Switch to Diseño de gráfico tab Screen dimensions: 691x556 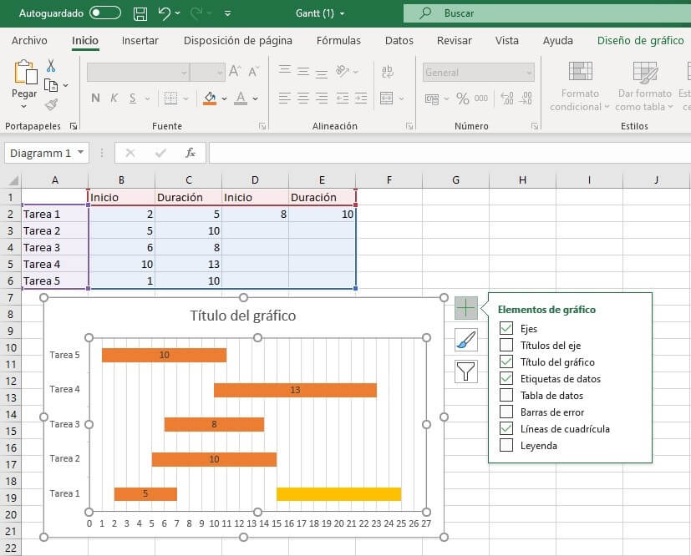pos(641,41)
